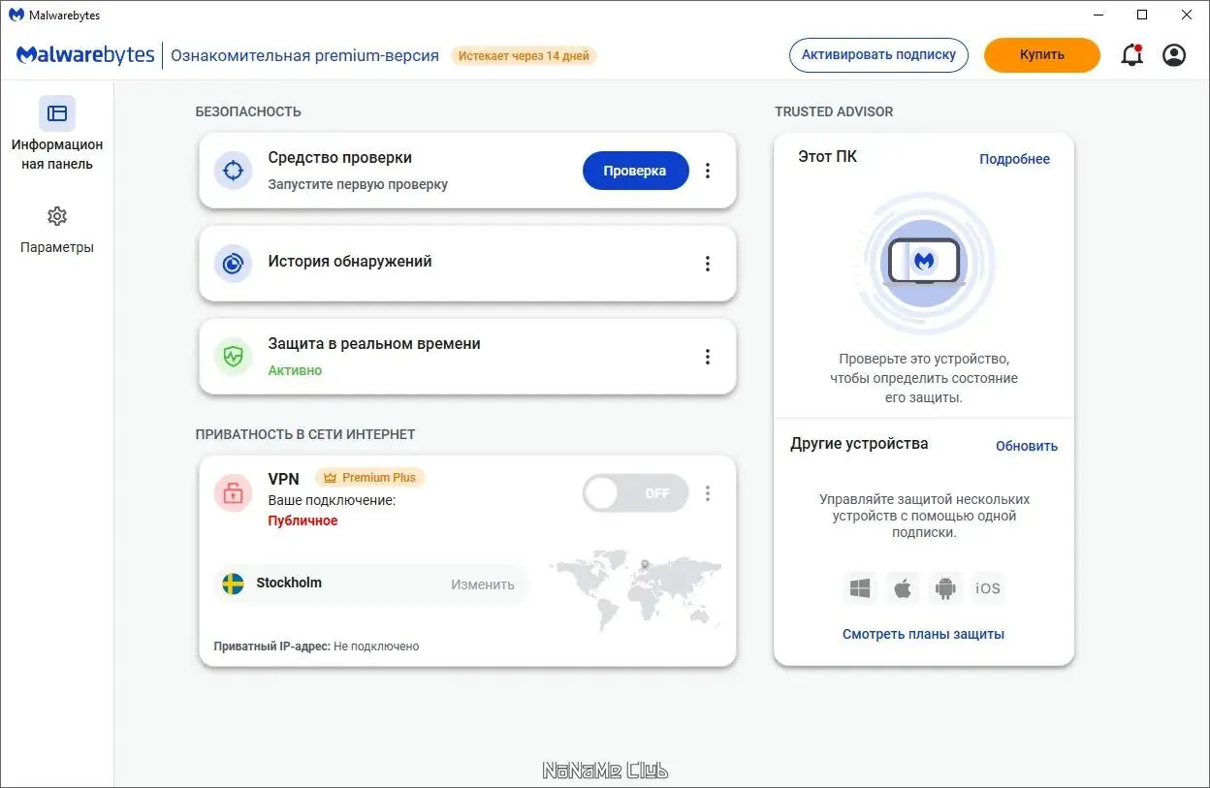Click the Активно status text
This screenshot has height=788, width=1210.
coord(295,370)
